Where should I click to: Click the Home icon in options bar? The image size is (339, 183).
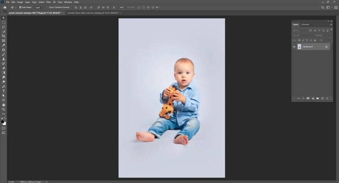tap(5, 7)
